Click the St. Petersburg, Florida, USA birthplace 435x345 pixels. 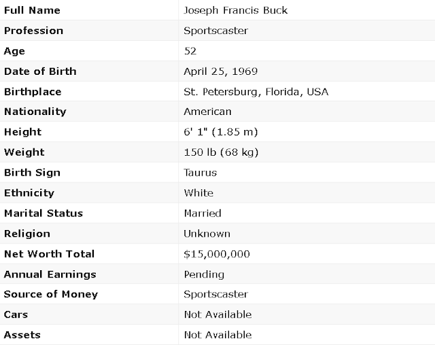click(256, 92)
